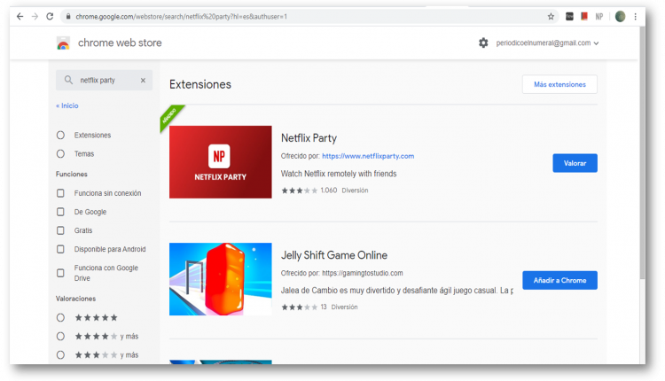Screen dimensions: 665x381
Task: Open the netflixparty.com link
Action: pos(368,156)
